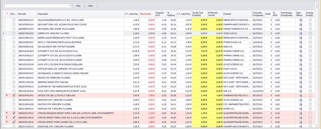The height and width of the screenshot is (129, 321).
Task: Tick selection checkbox for EVIOL SOFT.CAPS row
Action: (x=14, y=91)
